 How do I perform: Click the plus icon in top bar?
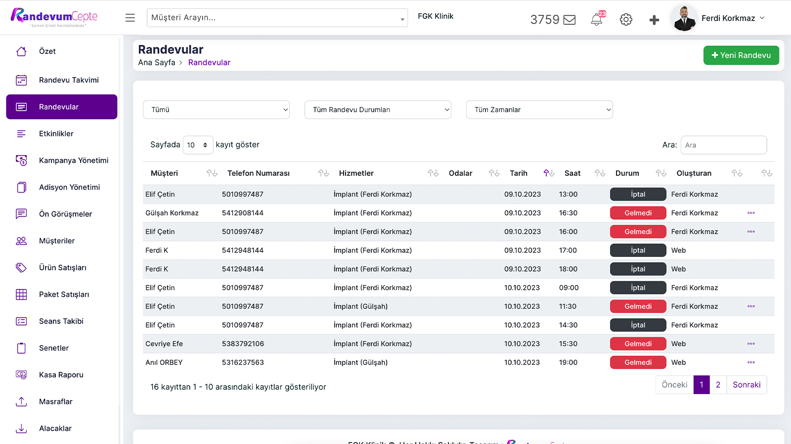654,20
